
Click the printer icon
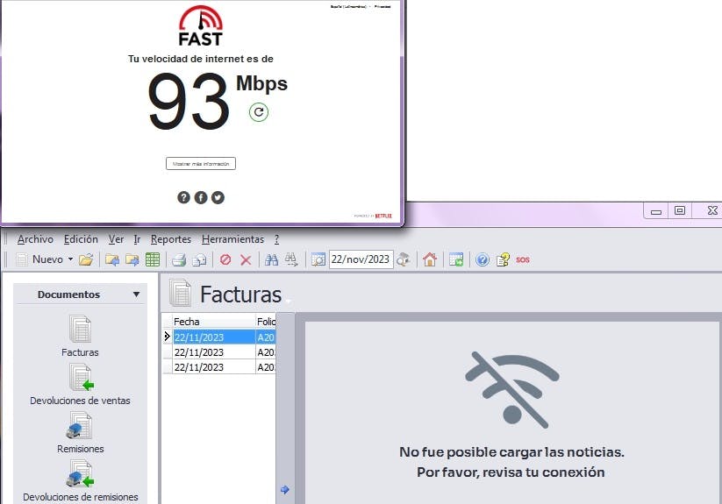pyautogui.click(x=179, y=259)
